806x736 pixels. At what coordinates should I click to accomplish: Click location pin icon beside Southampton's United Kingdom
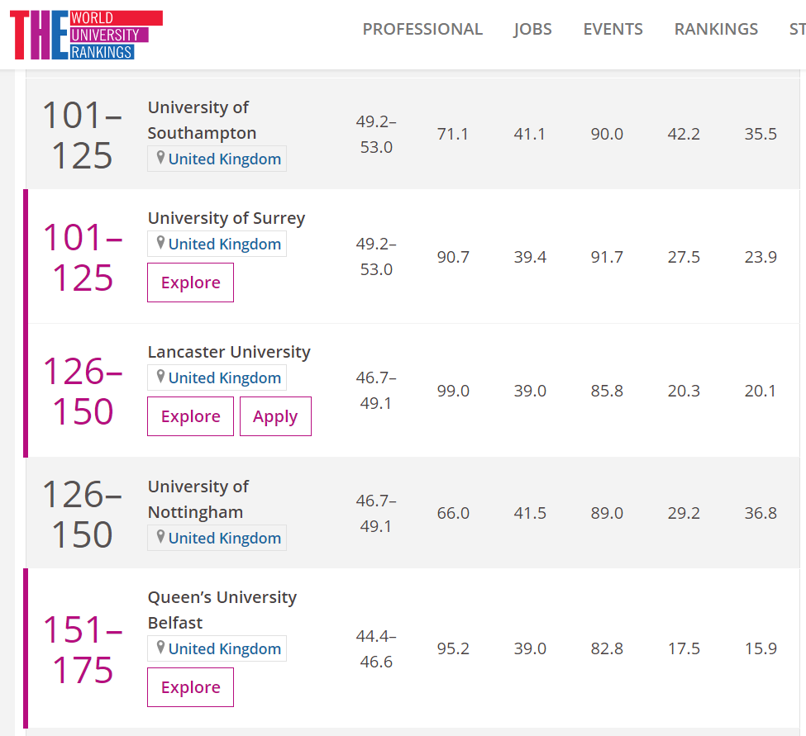161,158
